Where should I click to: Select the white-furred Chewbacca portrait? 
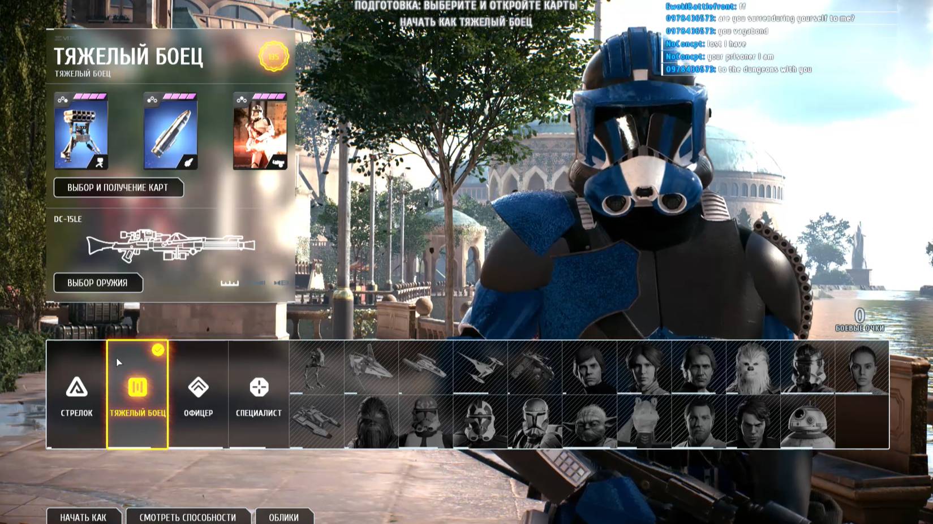tap(753, 367)
